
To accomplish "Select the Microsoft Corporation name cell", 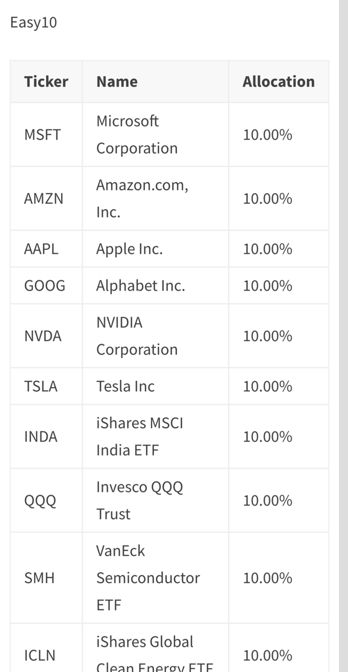I will click(x=136, y=135).
